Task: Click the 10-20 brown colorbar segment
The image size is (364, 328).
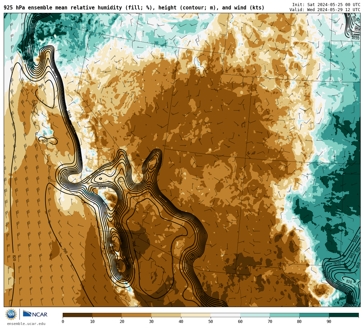Action: pyautogui.click(x=107, y=315)
